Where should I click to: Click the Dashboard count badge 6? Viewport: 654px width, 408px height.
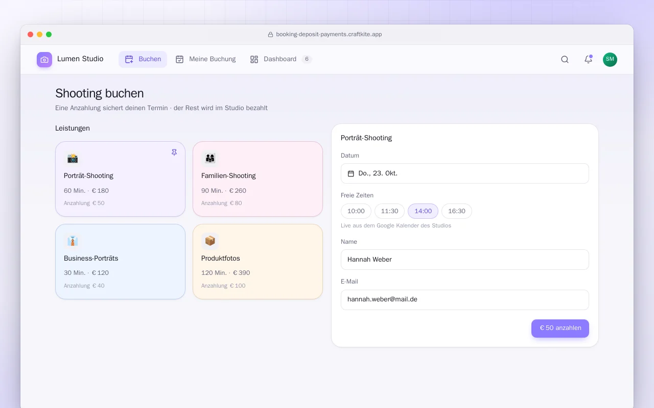pos(307,59)
